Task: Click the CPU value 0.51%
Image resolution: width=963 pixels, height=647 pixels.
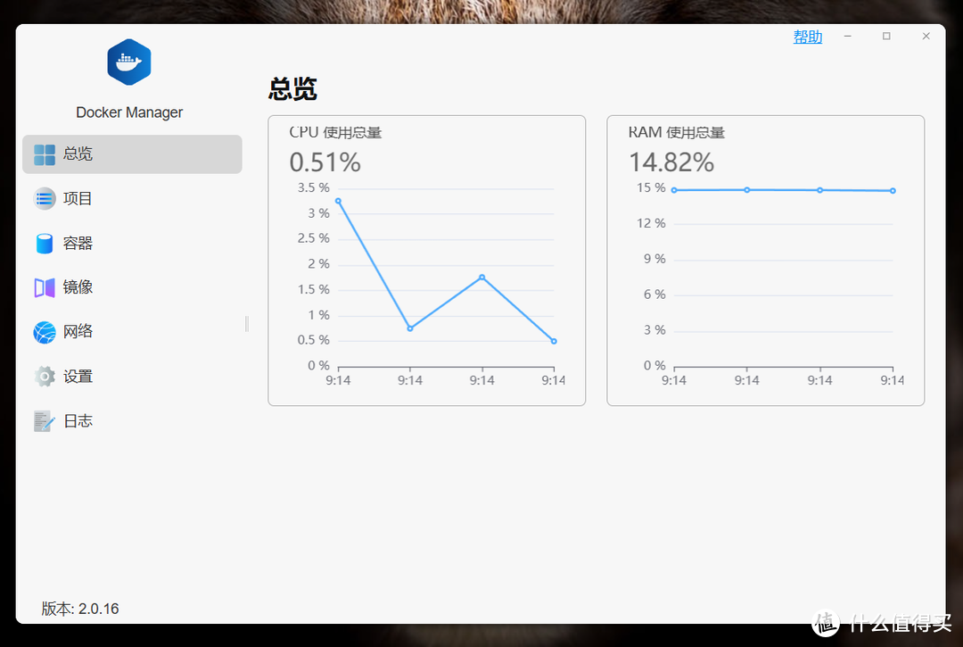Action: [325, 162]
